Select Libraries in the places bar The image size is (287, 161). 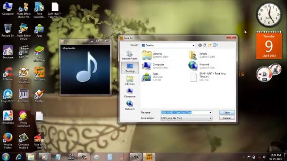pyautogui.click(x=130, y=80)
